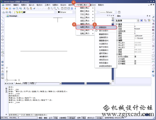Click the Save disk icon
Screen dimensions: 156x120
[10, 8]
